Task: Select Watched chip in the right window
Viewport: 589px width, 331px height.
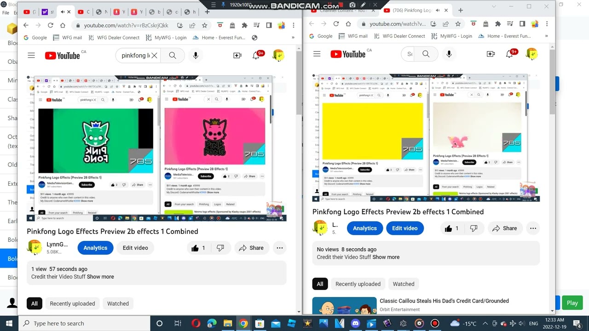Action: pos(404,284)
